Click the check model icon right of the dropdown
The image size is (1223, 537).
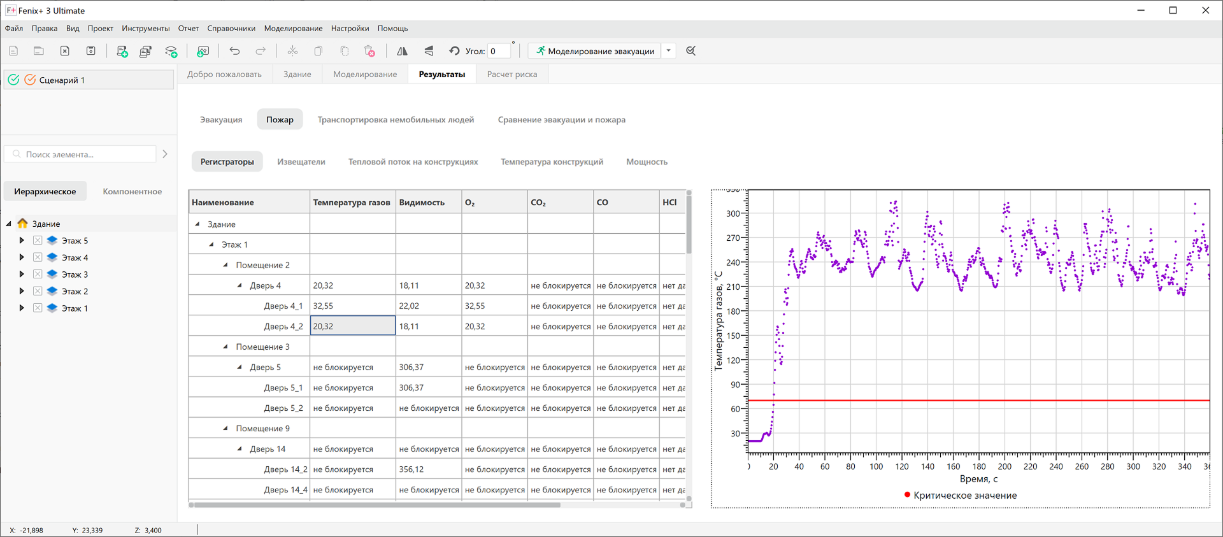(x=691, y=51)
